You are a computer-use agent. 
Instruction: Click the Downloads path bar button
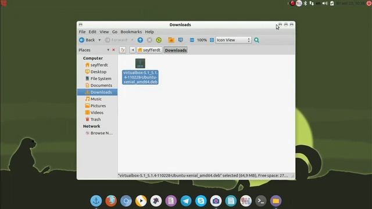pos(176,51)
